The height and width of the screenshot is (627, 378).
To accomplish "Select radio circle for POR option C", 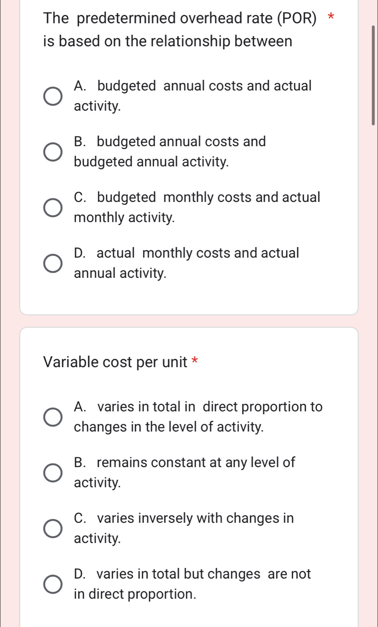I will point(52,208).
